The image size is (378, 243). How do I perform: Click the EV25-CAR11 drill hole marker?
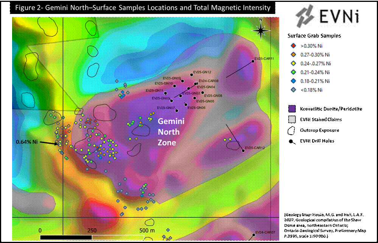(x=253, y=62)
